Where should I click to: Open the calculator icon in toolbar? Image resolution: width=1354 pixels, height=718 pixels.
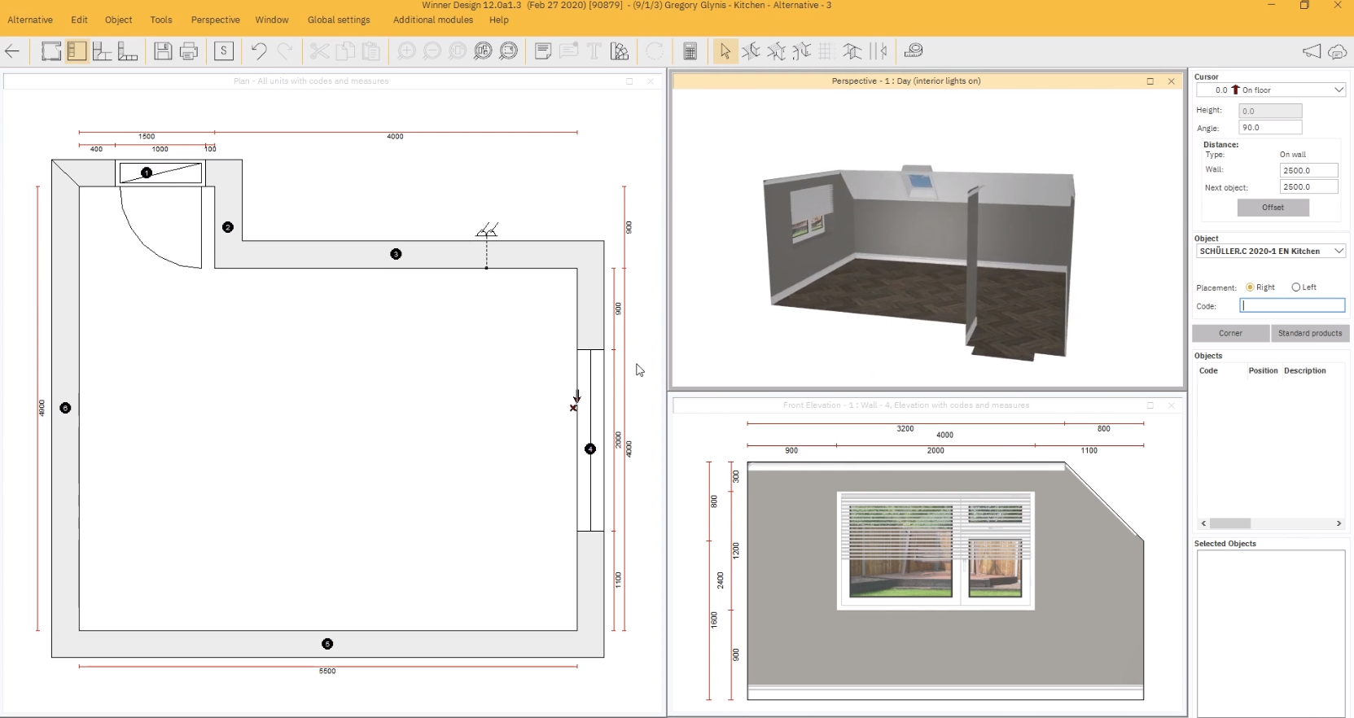pos(690,51)
